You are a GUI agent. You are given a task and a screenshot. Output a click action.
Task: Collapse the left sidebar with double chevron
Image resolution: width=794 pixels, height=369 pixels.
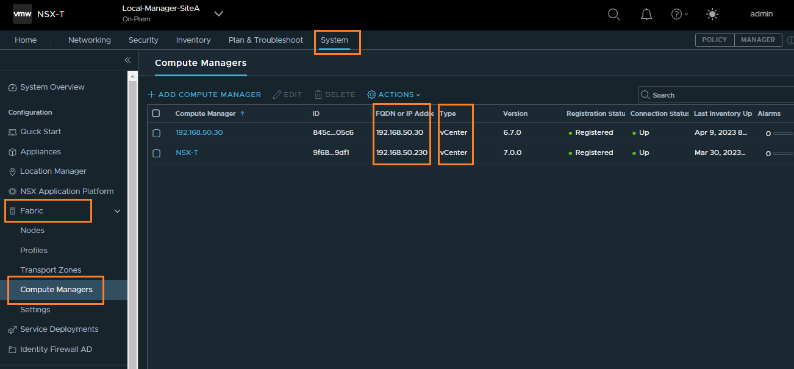[127, 60]
